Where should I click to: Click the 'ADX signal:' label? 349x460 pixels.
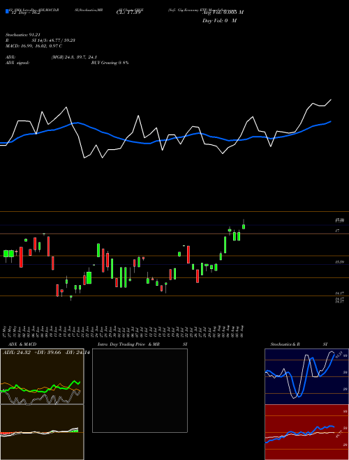coord(17,63)
